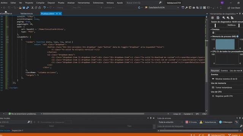Screen dimensions: 243x136
Task: Open the Herramientas de diagnóstico panel options dropdown
Action: (237, 14)
